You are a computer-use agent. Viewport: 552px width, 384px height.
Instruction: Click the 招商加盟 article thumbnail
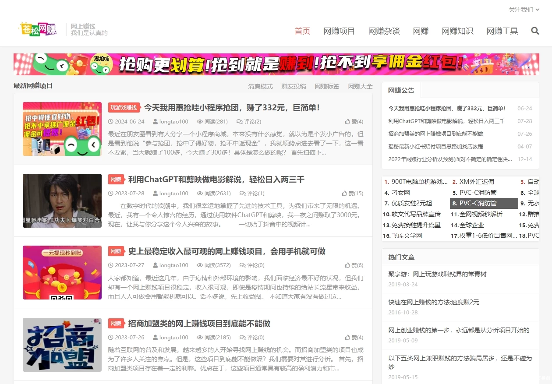tap(62, 345)
